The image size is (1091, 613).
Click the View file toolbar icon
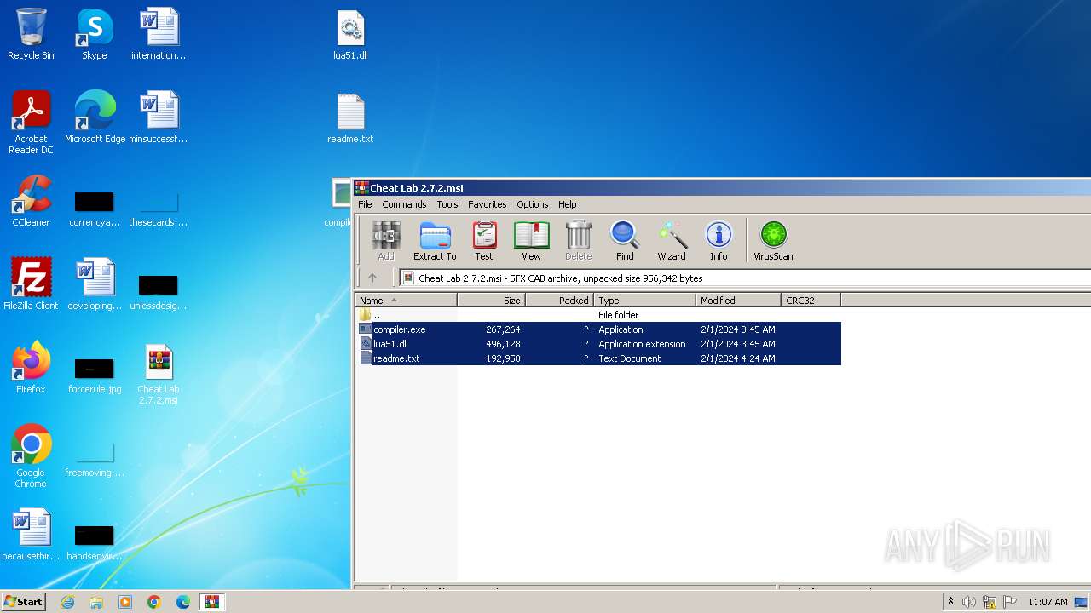pos(531,241)
